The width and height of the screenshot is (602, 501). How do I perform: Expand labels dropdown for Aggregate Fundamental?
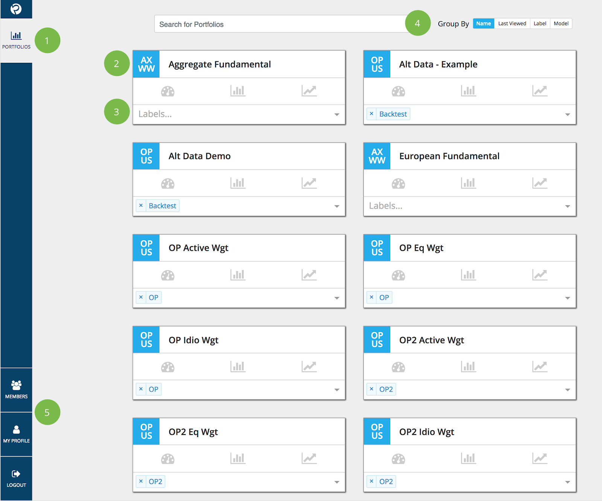tap(337, 114)
